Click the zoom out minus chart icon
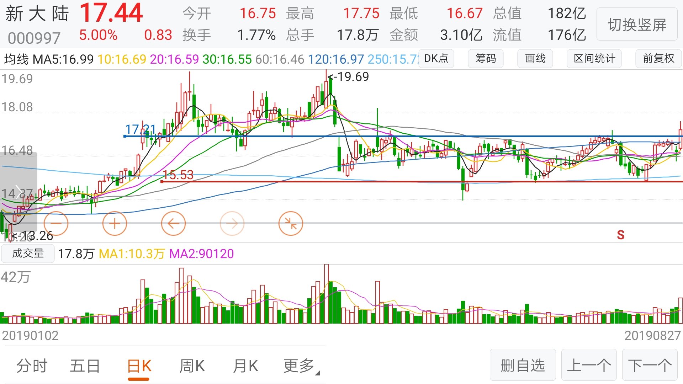Screen dimensions: 683x384 [56, 223]
